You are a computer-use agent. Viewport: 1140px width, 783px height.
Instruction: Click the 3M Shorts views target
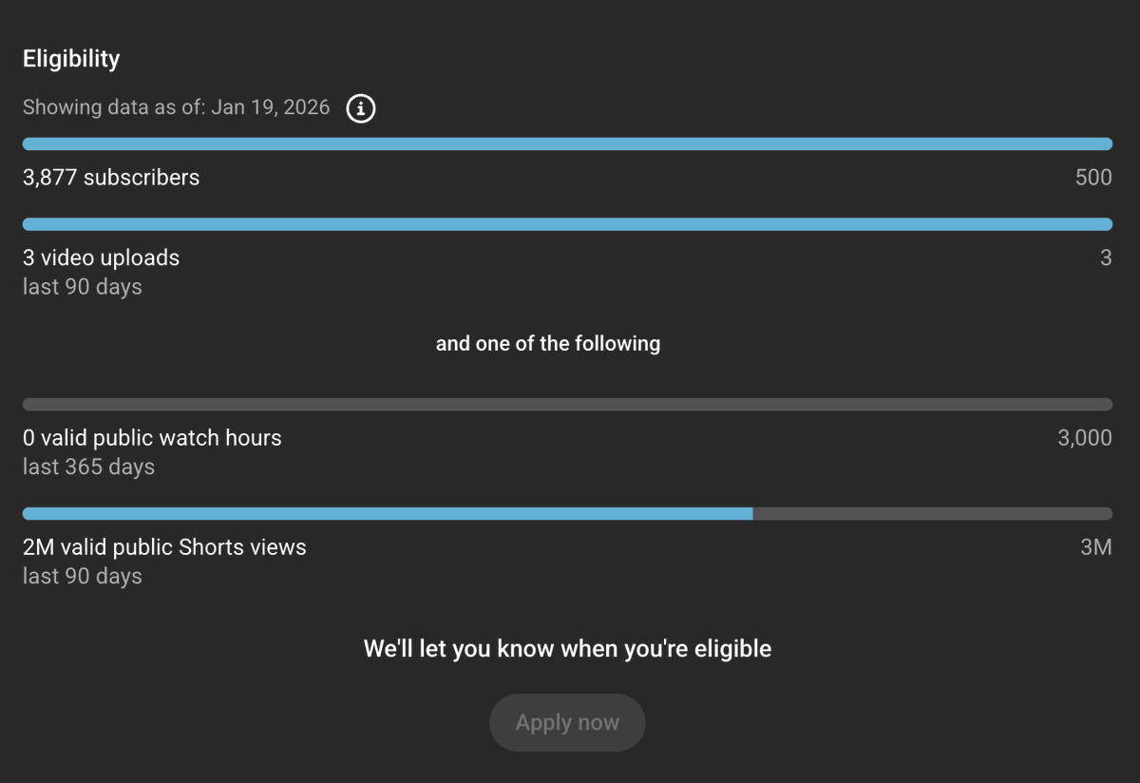point(1096,547)
